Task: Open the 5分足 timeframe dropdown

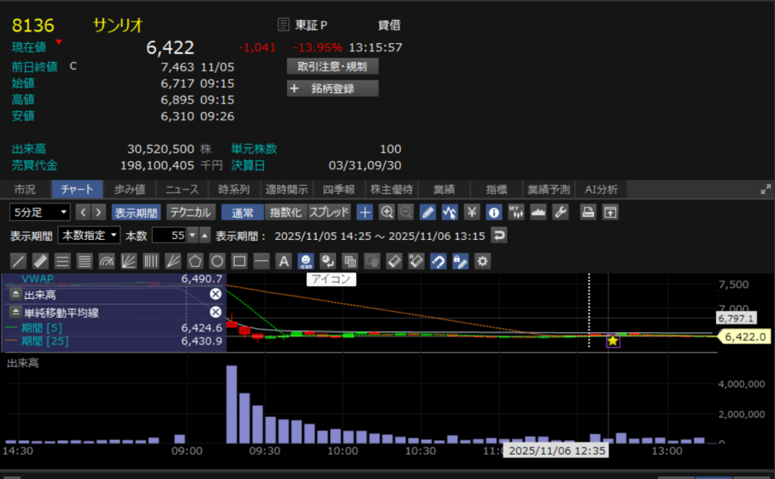Action: coord(39,212)
